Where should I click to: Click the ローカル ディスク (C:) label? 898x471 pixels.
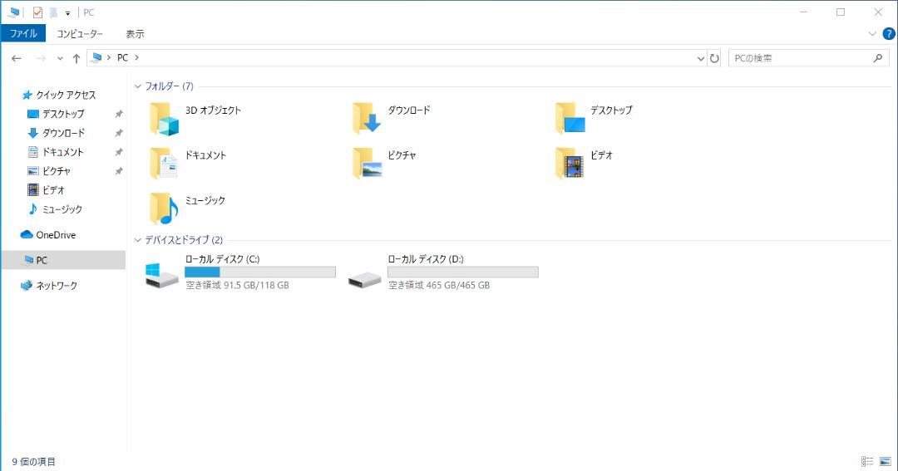point(223,259)
